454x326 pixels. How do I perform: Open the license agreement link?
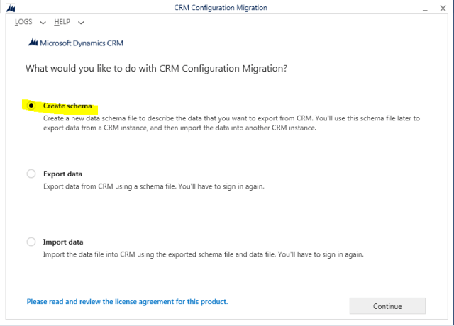click(x=127, y=301)
